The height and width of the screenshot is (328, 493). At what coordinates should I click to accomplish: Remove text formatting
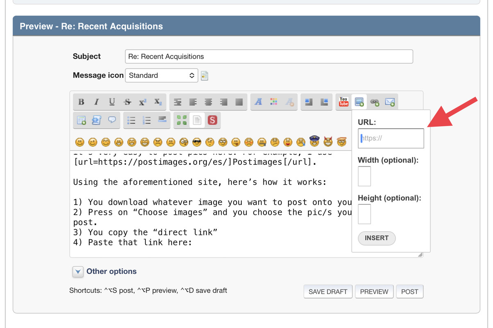point(289,102)
